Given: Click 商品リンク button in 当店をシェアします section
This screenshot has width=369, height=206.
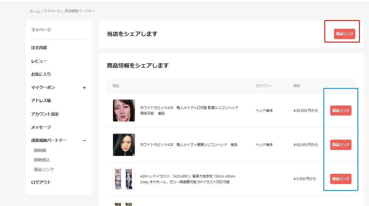Looking at the screenshot, I should (x=344, y=34).
